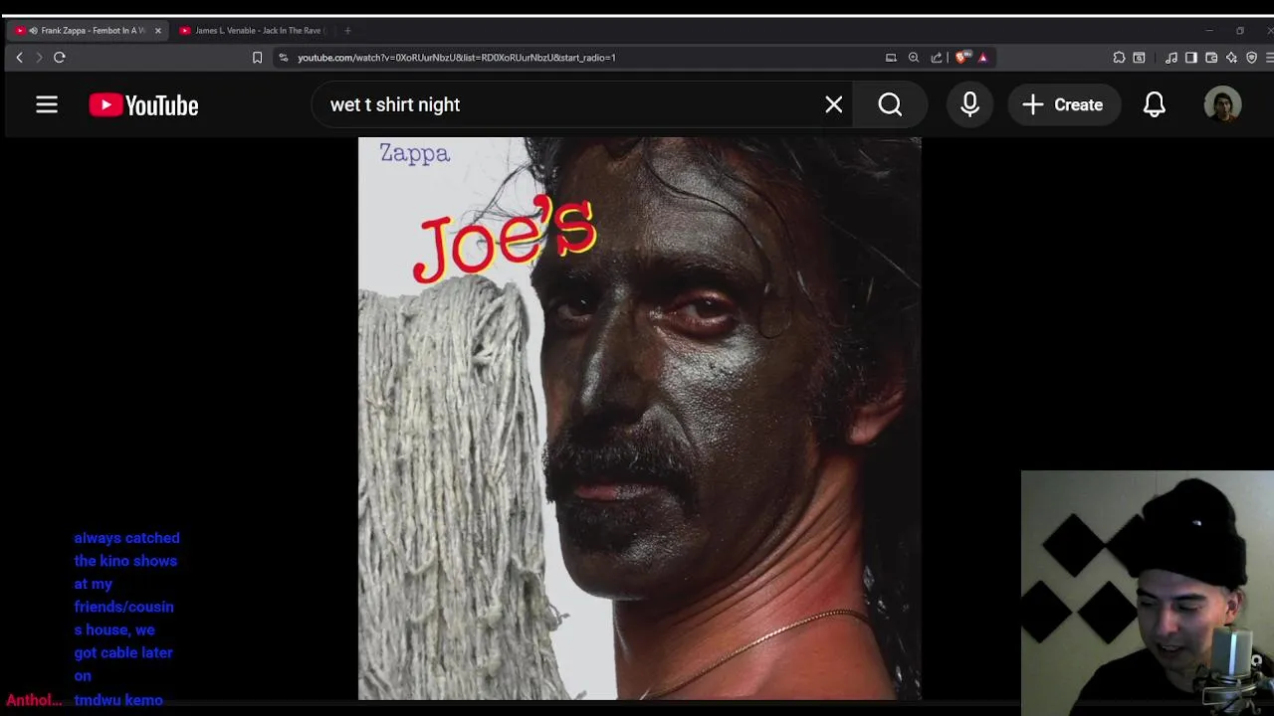Open the account avatar menu

tap(1222, 104)
